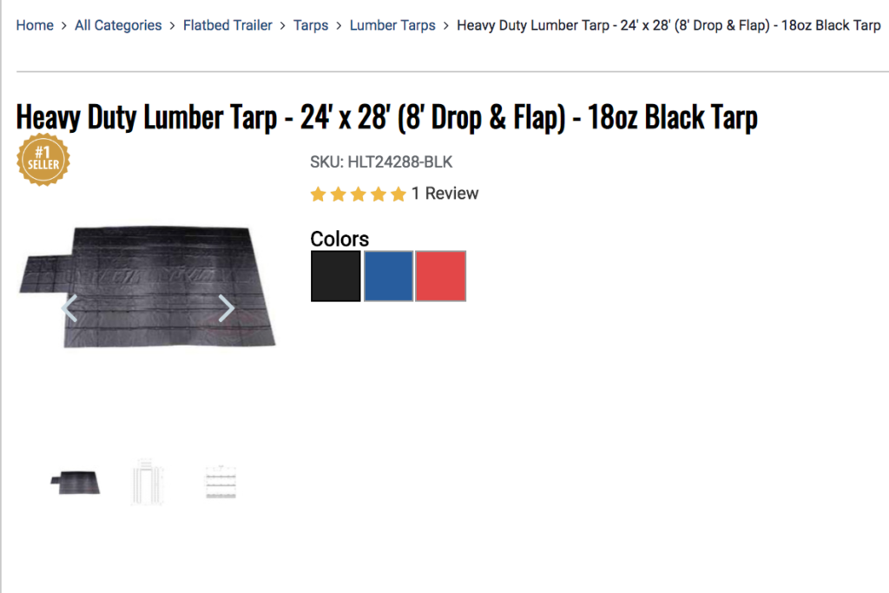Viewport: 889px width, 593px height.
Task: Navigate to All Categories breadcrumb
Action: (118, 25)
